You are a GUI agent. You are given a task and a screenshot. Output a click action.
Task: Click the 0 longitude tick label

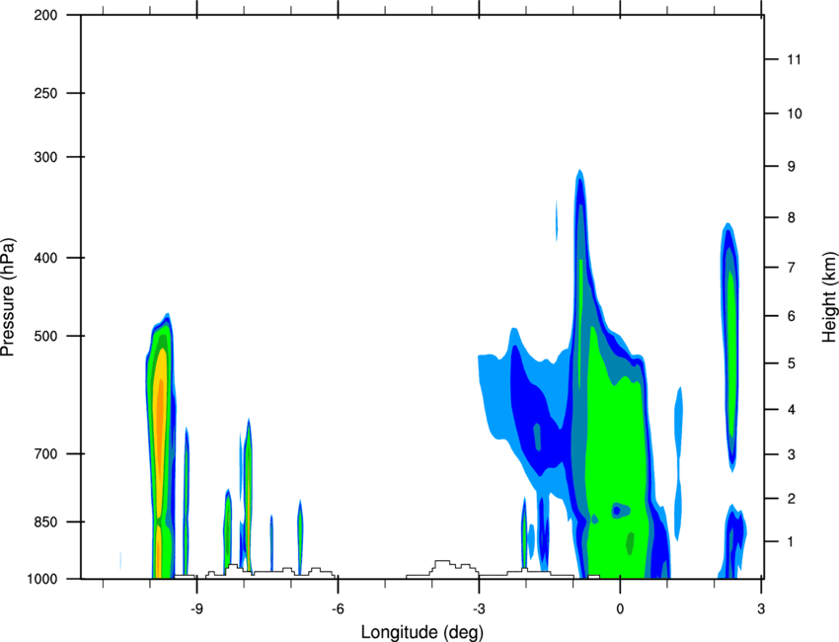(x=620, y=609)
